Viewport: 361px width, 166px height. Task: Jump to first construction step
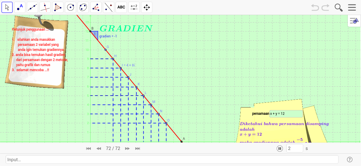coord(89,149)
